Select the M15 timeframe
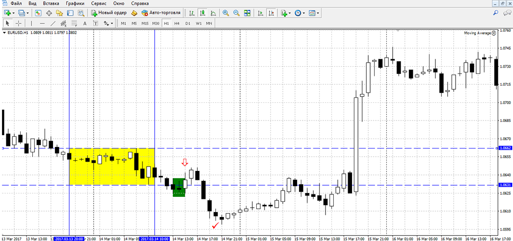 (x=145, y=23)
